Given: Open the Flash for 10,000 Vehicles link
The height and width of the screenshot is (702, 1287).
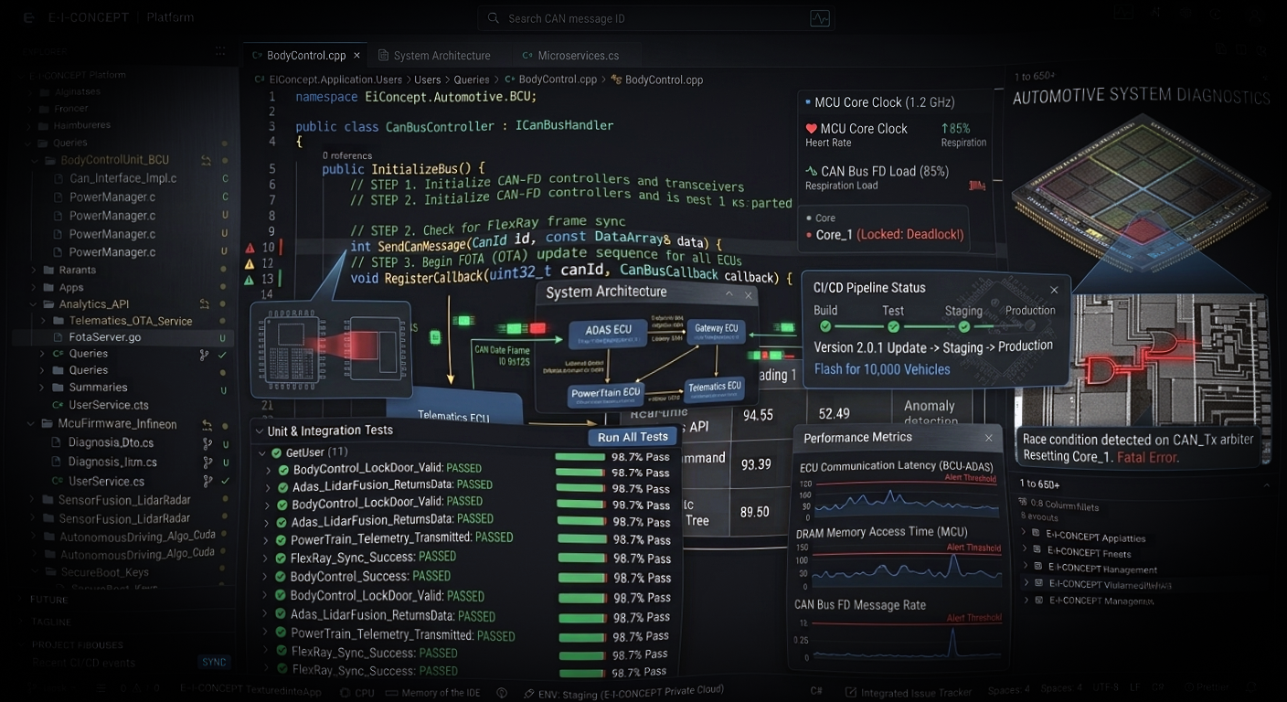Looking at the screenshot, I should 882,369.
